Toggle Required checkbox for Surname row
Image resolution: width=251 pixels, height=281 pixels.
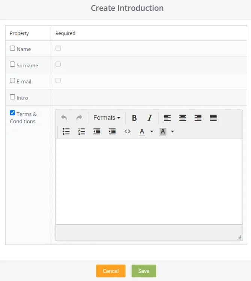click(58, 64)
